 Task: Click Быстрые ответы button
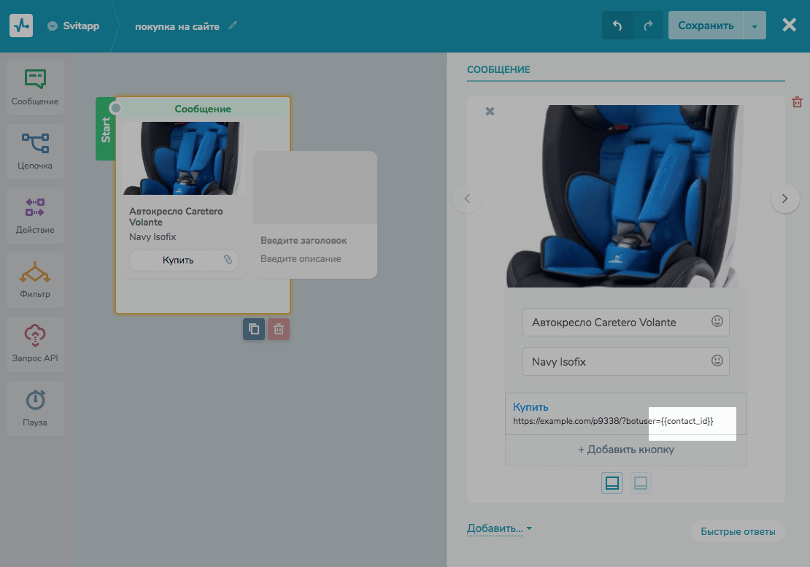738,531
